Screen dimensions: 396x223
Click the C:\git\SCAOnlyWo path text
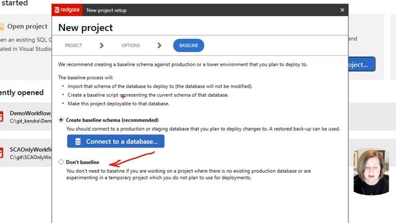pyautogui.click(x=30, y=157)
